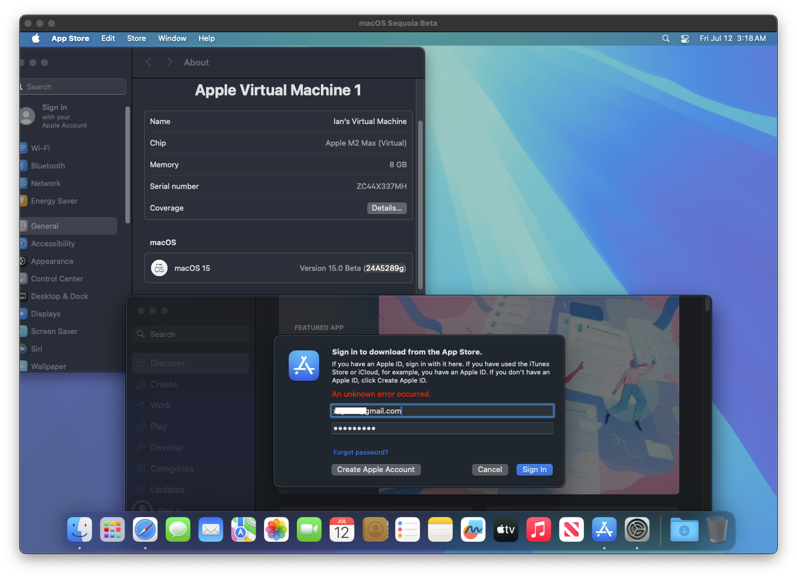
Task: Open Control Center in menu bar
Action: point(685,39)
